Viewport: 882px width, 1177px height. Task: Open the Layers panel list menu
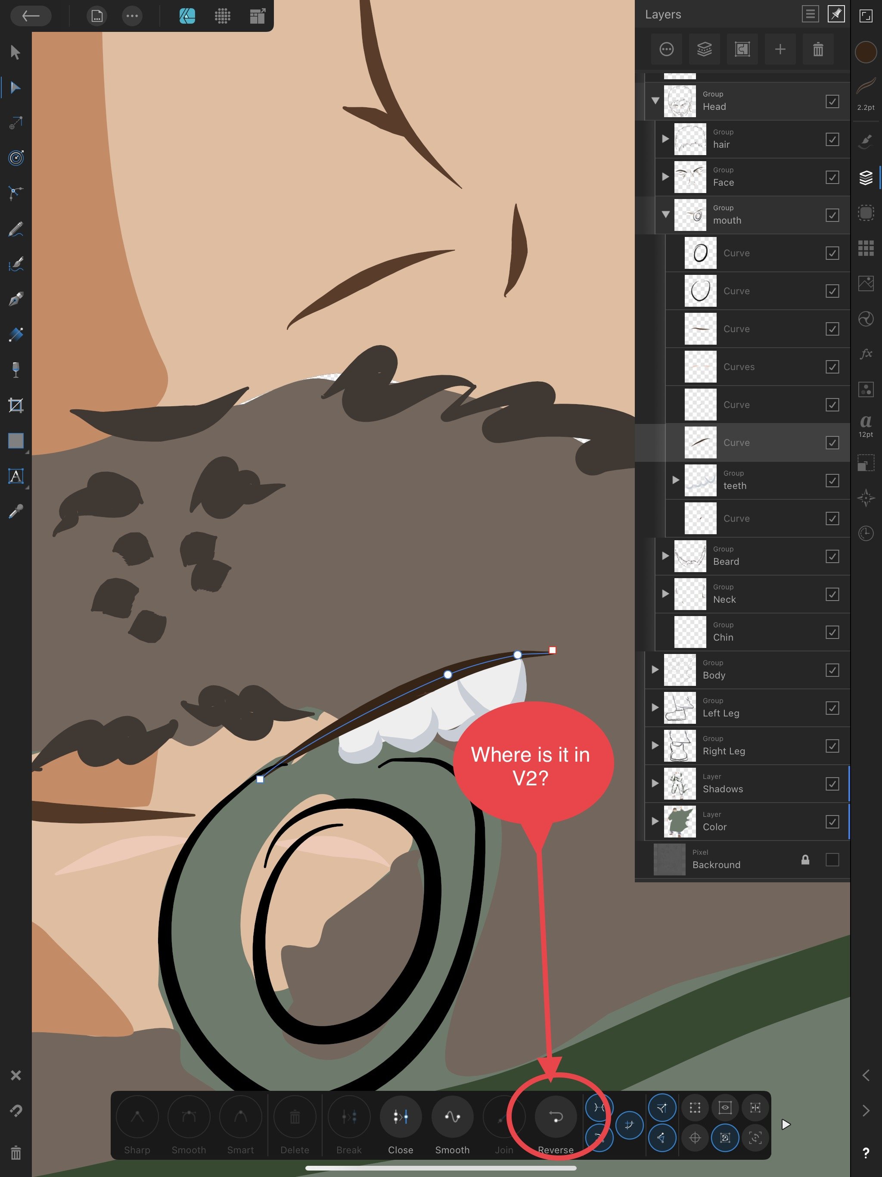[x=810, y=14]
